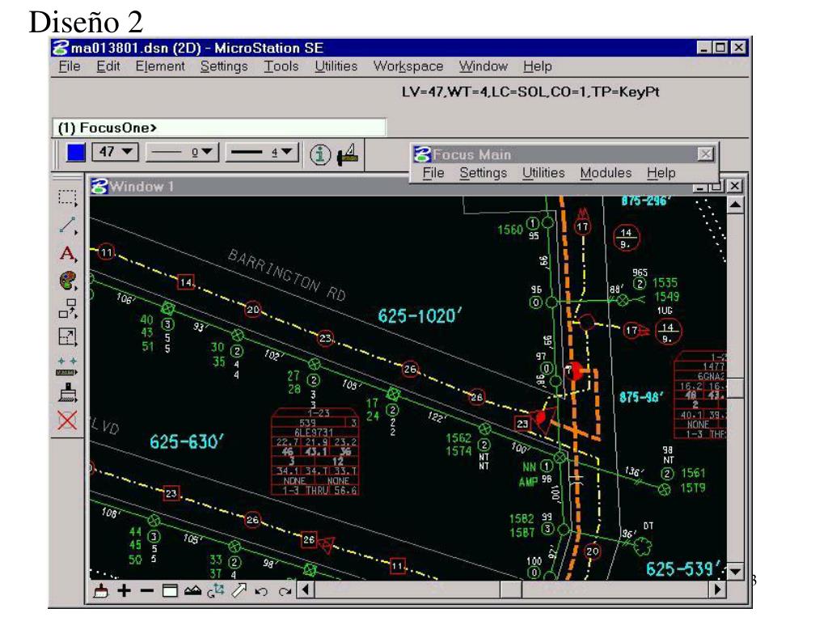Click the 6LE9731 table cell
This screenshot has width=828, height=621.
click(314, 433)
